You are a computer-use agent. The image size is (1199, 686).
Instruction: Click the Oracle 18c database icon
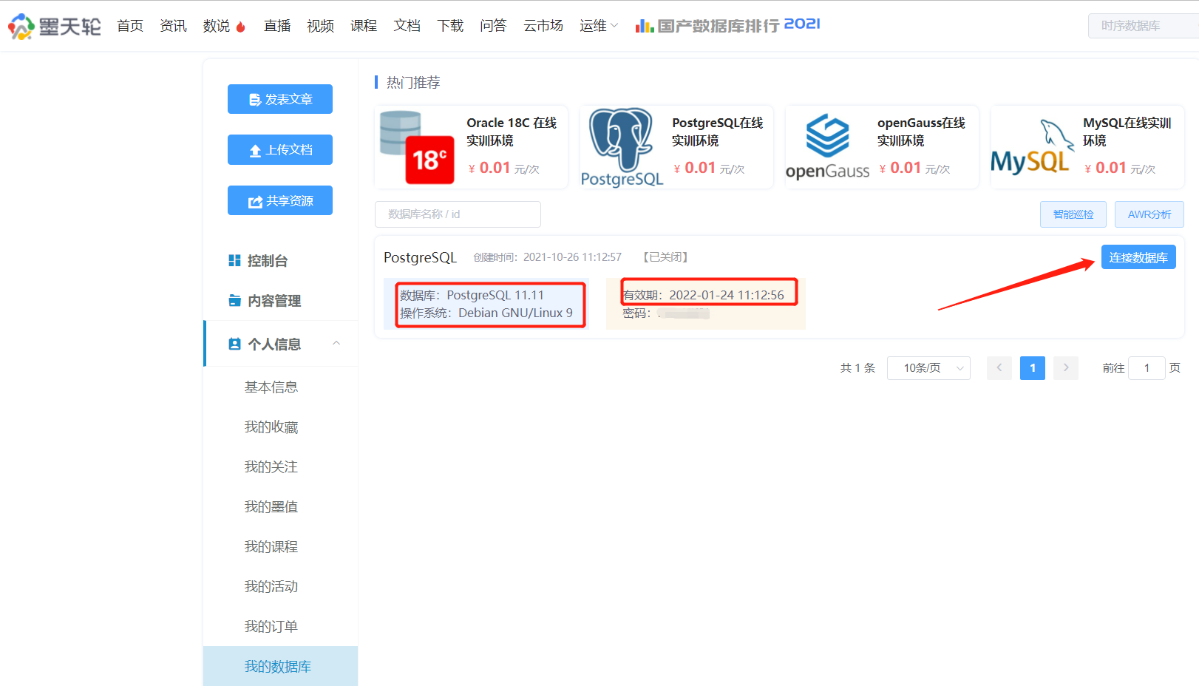coord(417,146)
